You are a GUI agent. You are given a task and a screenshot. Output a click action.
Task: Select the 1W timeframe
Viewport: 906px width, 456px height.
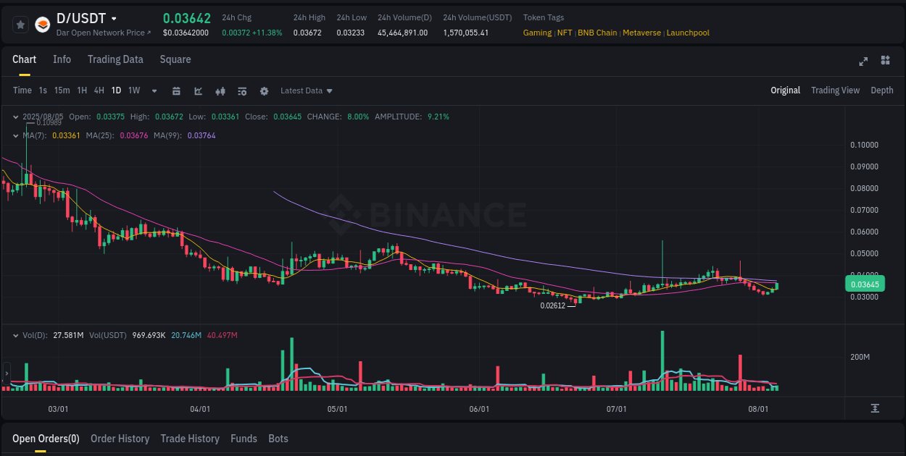click(133, 90)
